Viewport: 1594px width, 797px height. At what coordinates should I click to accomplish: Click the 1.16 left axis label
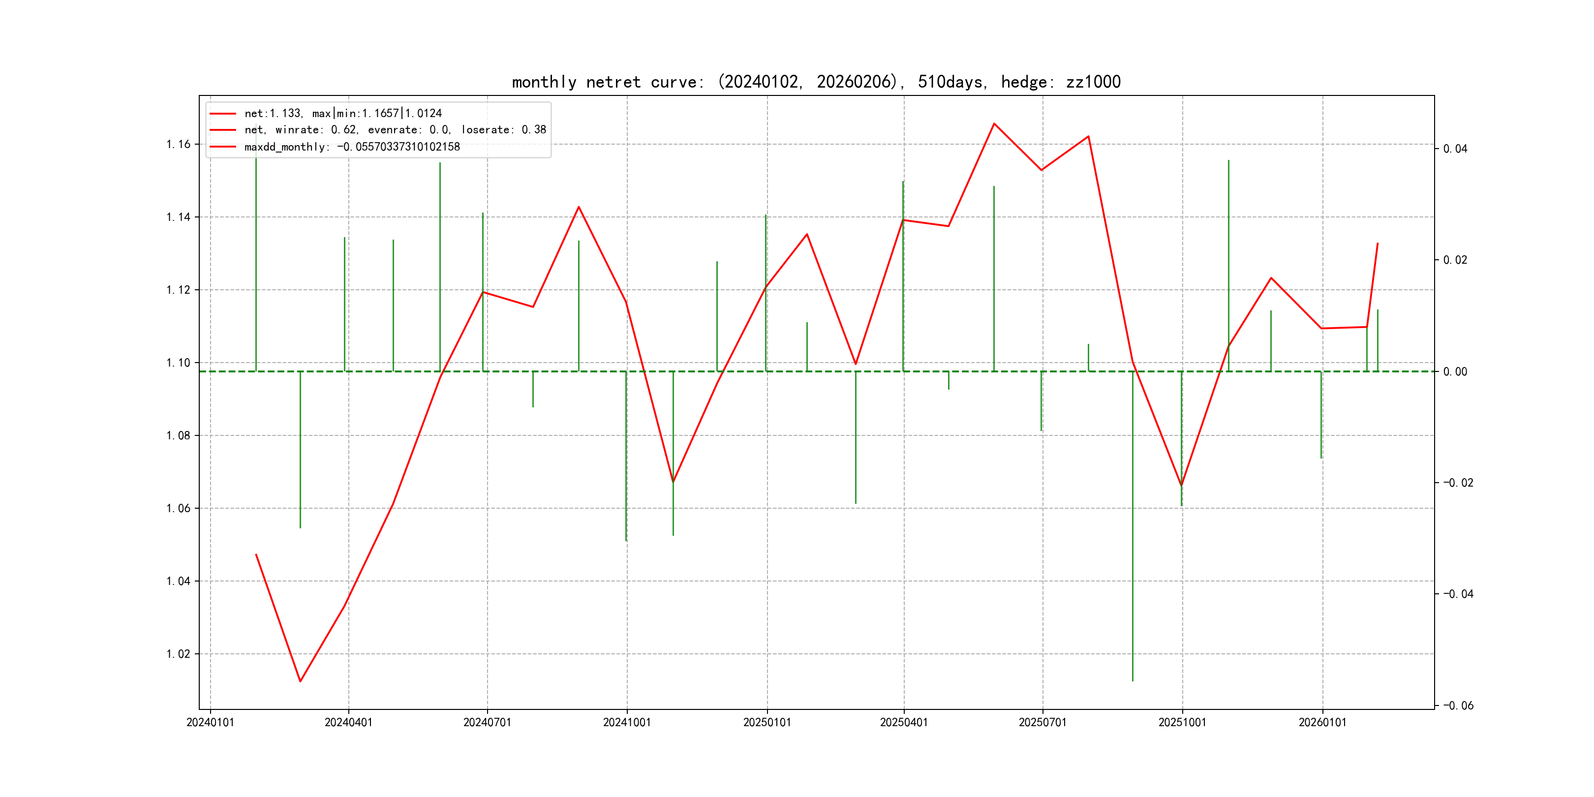(178, 144)
